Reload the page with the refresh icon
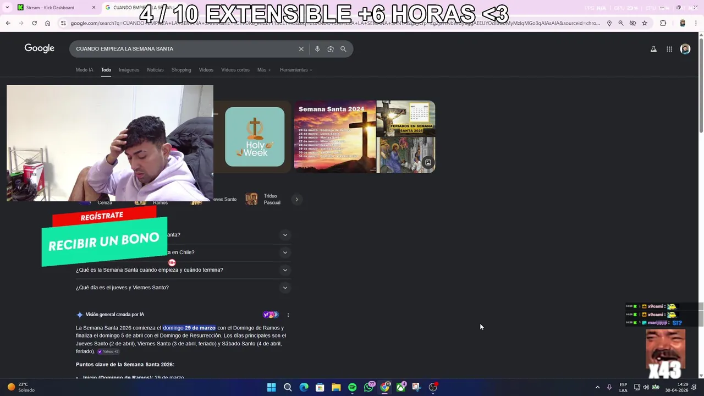 coord(34,23)
